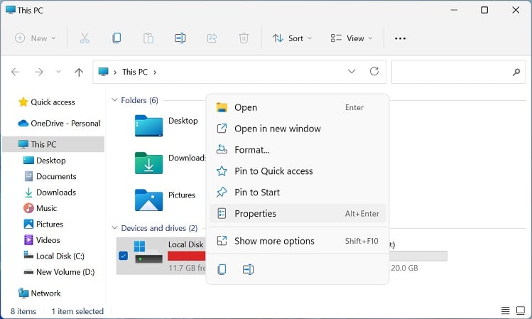Switch to large icons view in status bar
532x319 pixels.
[521, 310]
